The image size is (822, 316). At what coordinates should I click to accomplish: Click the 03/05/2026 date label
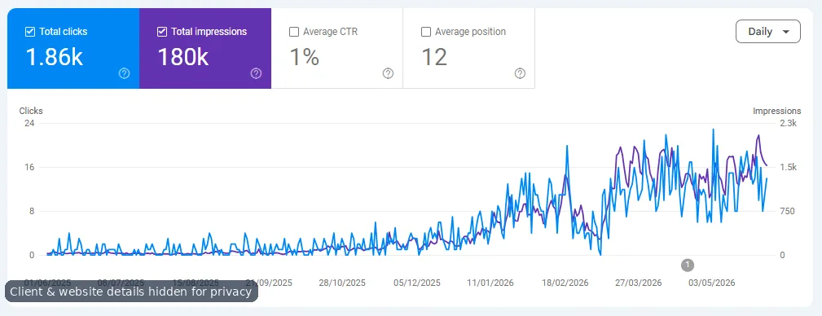pos(713,283)
